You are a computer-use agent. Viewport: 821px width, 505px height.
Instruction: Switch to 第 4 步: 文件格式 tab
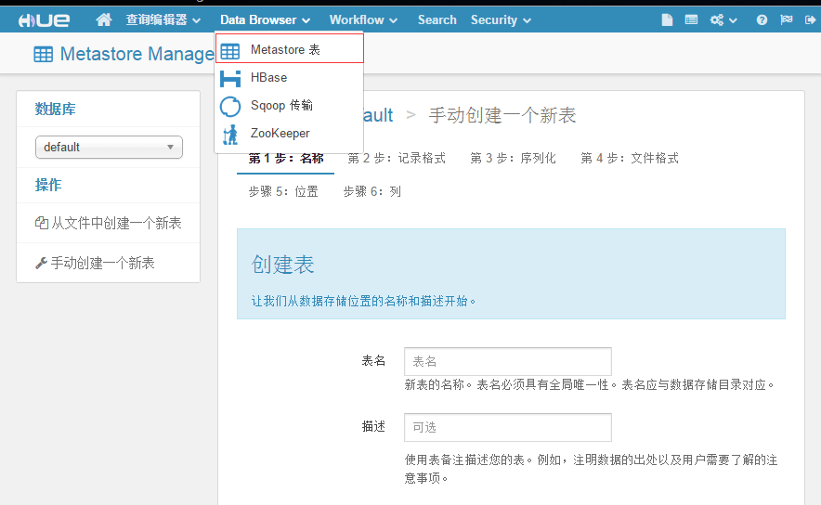tap(630, 158)
